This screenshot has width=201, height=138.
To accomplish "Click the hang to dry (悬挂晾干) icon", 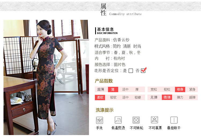I will click(174, 120).
